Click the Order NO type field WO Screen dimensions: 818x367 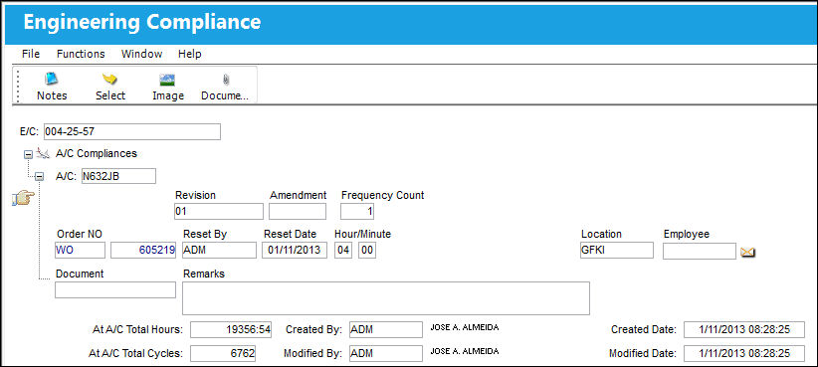click(80, 251)
